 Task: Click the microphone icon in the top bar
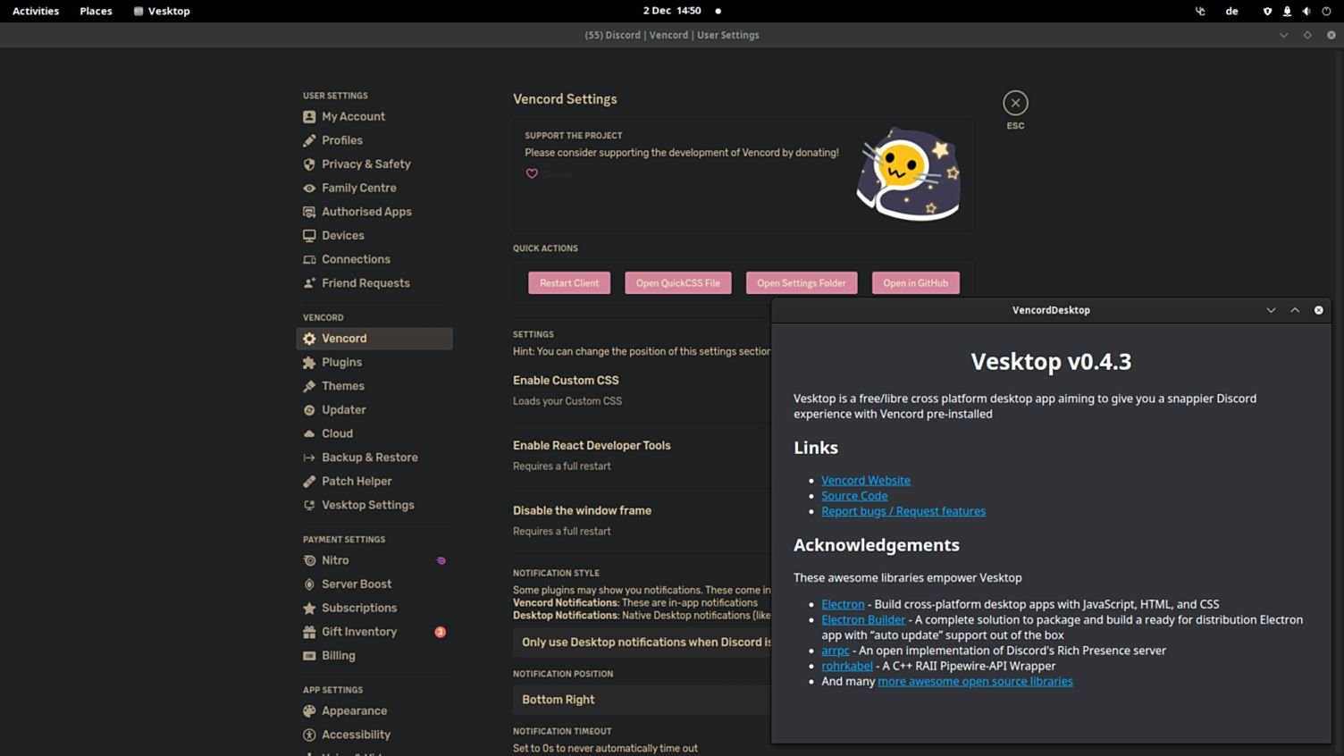[x=1287, y=11]
